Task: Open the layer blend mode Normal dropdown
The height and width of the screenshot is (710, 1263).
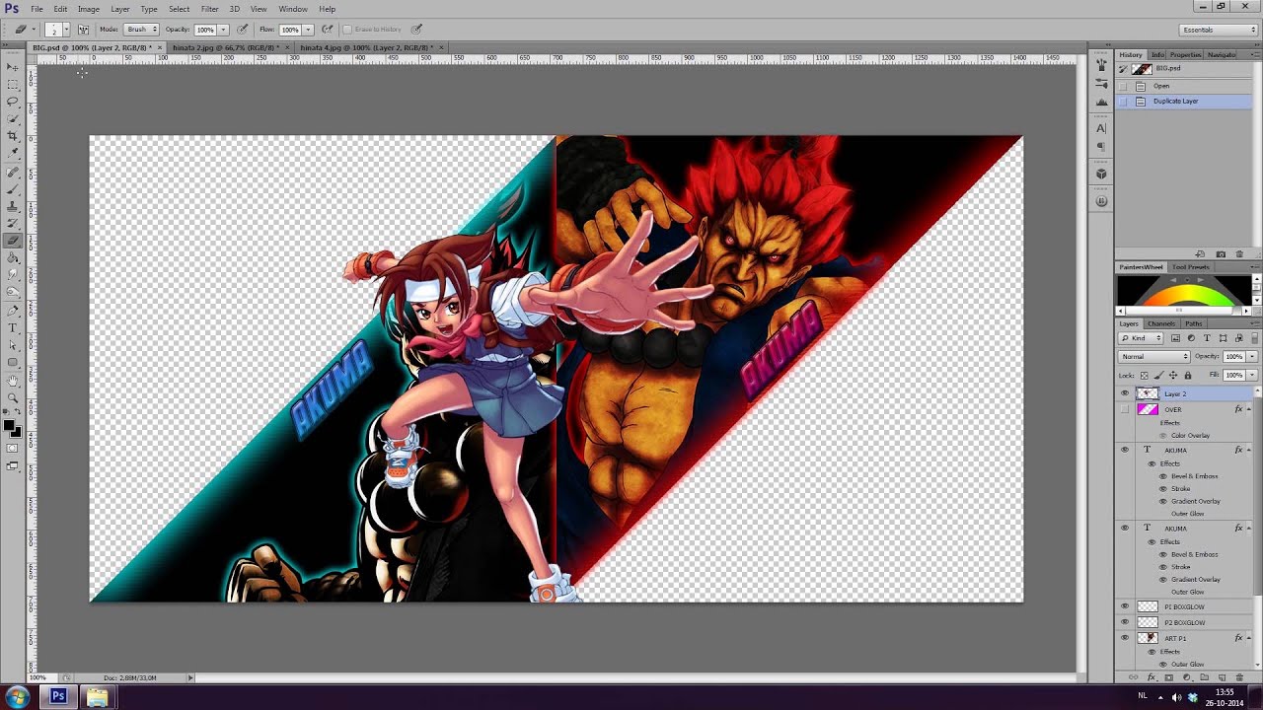Action: 1154,356
